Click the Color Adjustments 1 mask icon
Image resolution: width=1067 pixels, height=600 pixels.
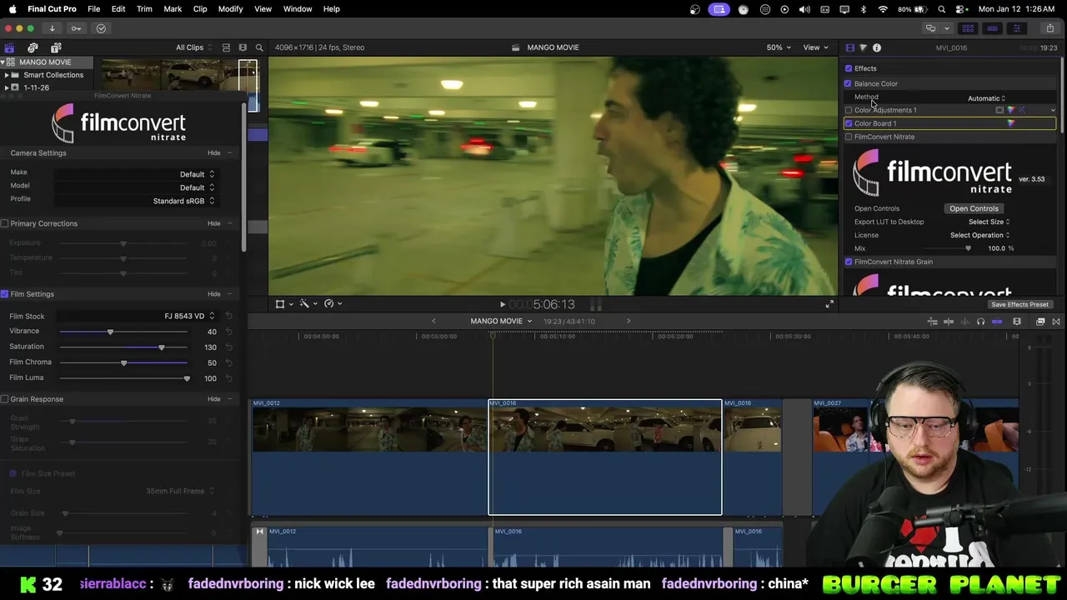(x=999, y=110)
